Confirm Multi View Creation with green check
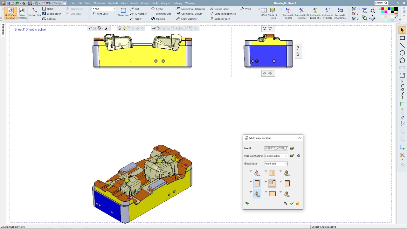 pyautogui.click(x=292, y=204)
